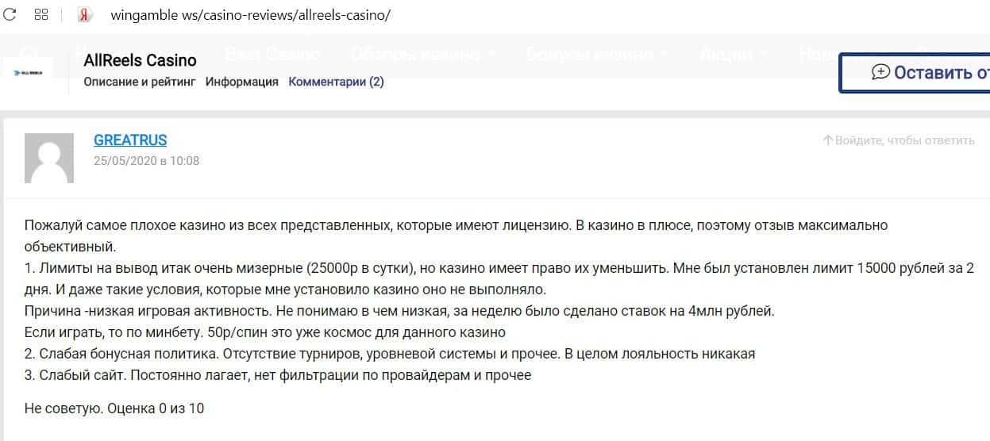The width and height of the screenshot is (990, 441).
Task: Focus the wingamble address bar URL
Action: click(x=250, y=15)
